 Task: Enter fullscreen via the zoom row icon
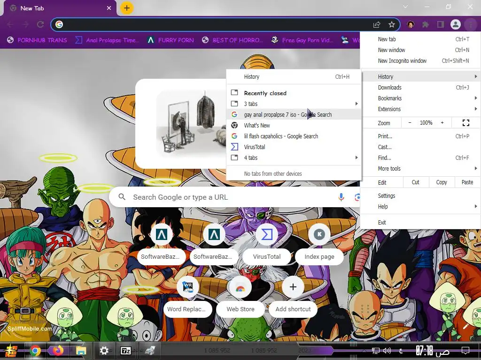click(465, 123)
